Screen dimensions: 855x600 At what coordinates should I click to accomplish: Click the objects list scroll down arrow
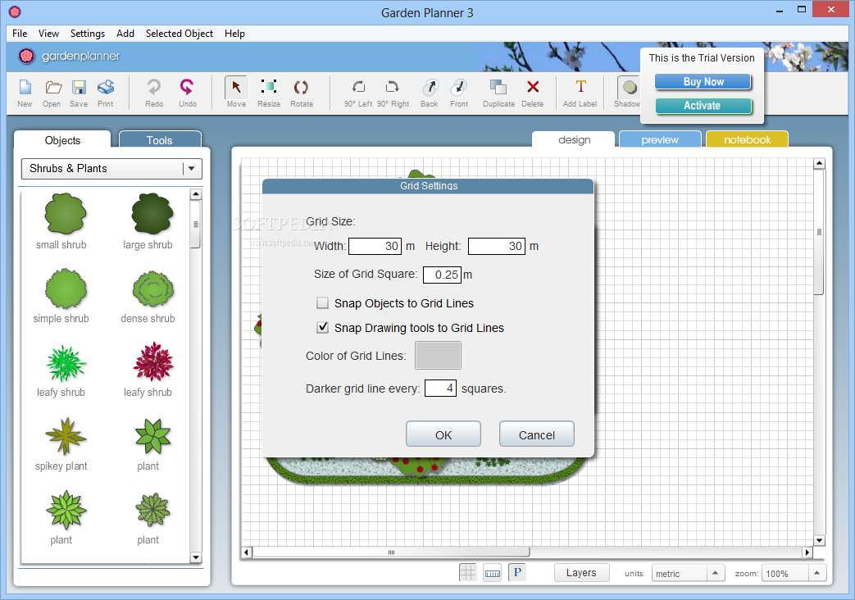pos(196,557)
